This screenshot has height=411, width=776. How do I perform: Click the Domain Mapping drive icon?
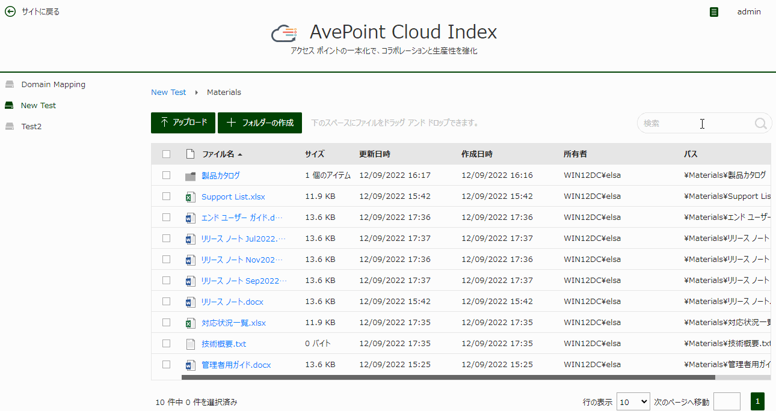coord(10,85)
